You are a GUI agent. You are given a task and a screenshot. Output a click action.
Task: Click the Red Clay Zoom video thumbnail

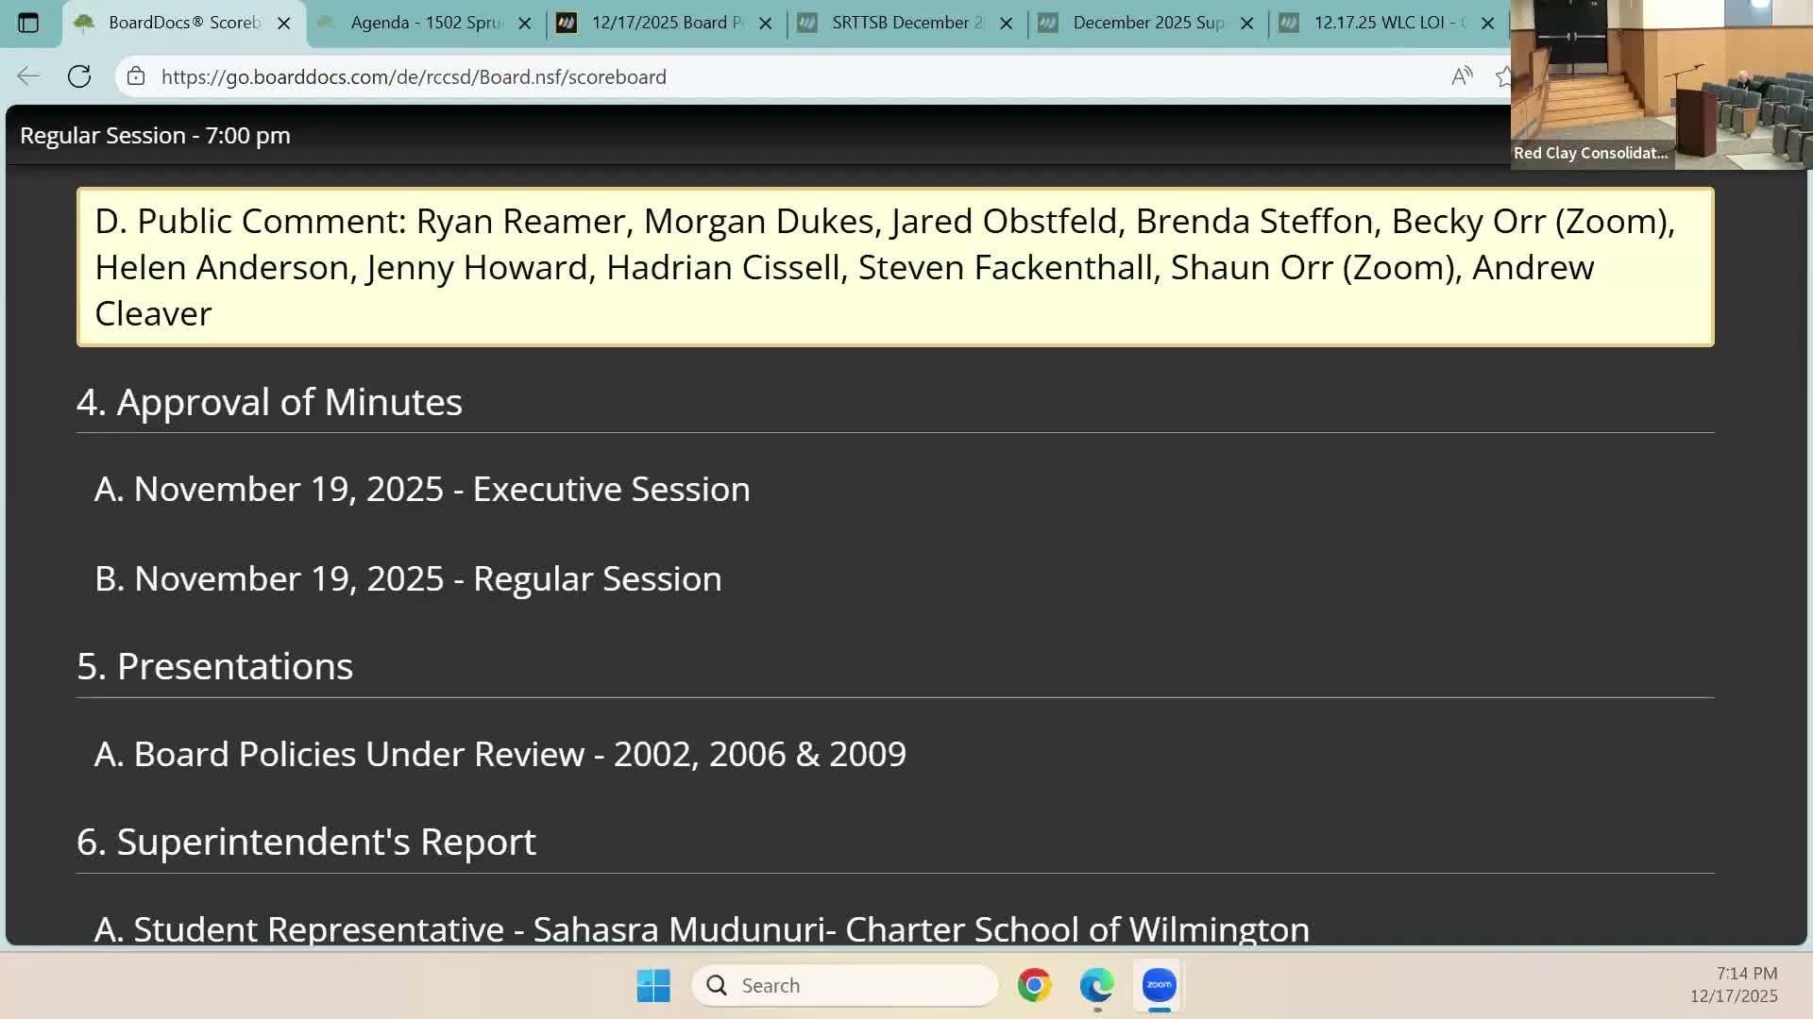pyautogui.click(x=1661, y=85)
